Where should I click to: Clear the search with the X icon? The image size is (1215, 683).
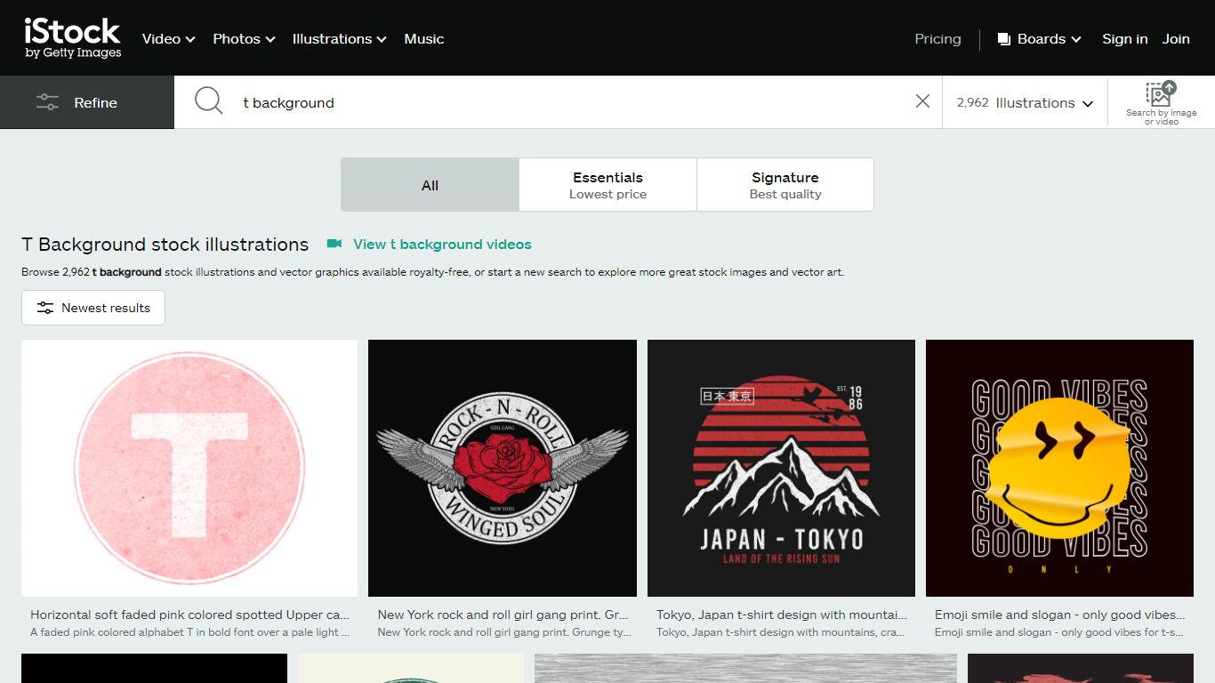pos(922,101)
